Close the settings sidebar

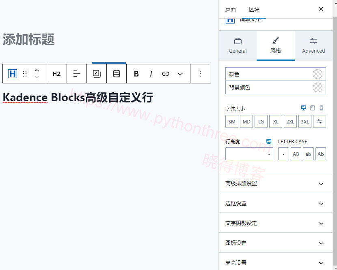321,9
